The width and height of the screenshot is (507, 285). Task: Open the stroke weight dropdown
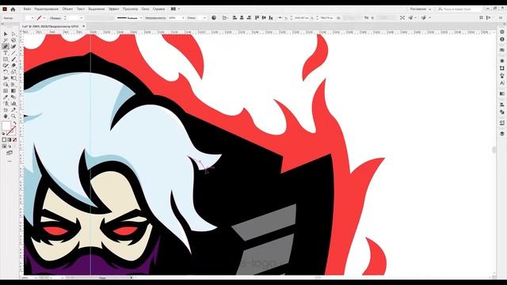[81, 17]
